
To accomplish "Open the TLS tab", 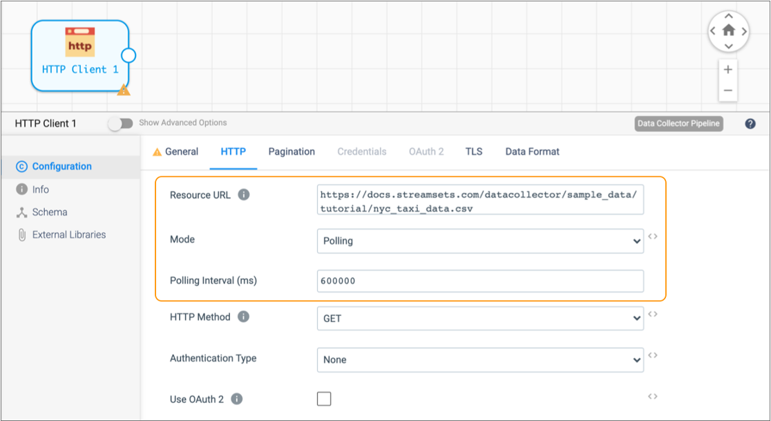I will [x=474, y=151].
